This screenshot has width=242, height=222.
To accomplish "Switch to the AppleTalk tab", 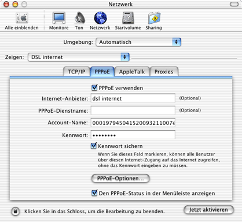I will (132, 72).
